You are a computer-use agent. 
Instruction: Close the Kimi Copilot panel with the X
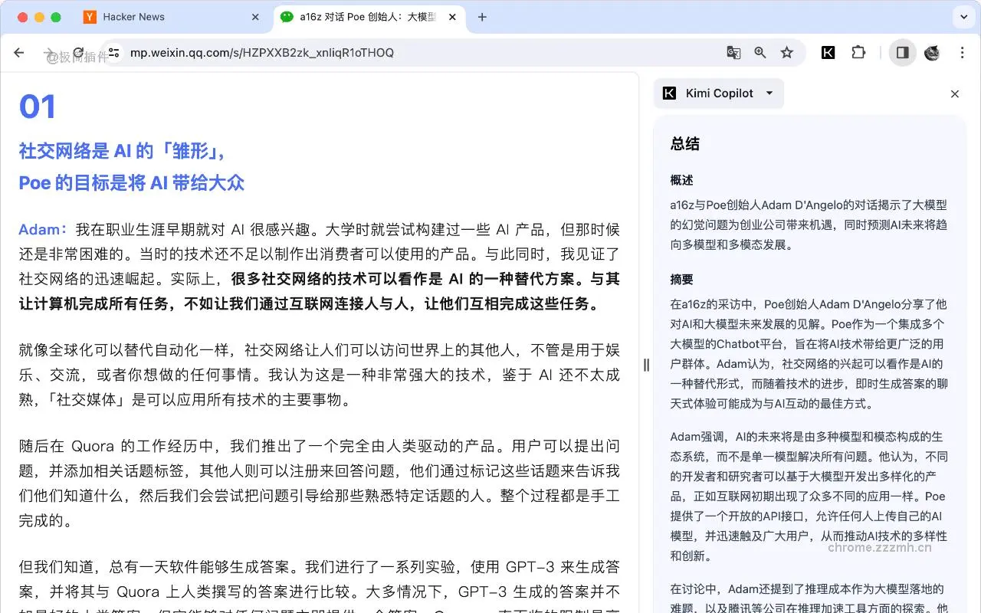coord(955,93)
